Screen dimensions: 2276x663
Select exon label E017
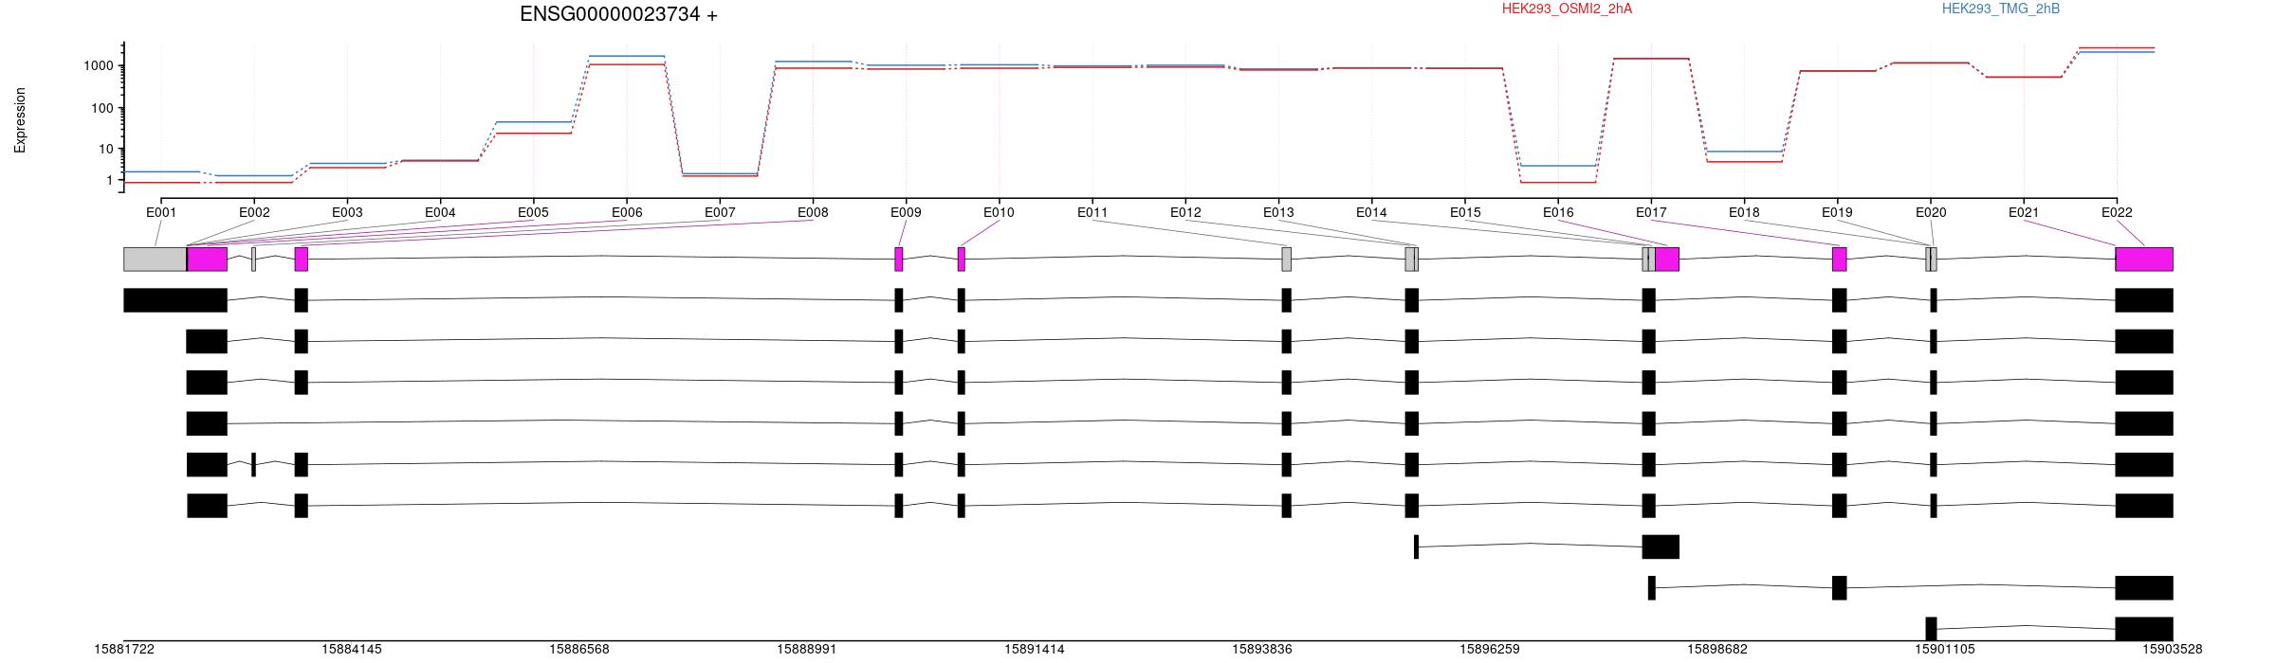[1651, 212]
